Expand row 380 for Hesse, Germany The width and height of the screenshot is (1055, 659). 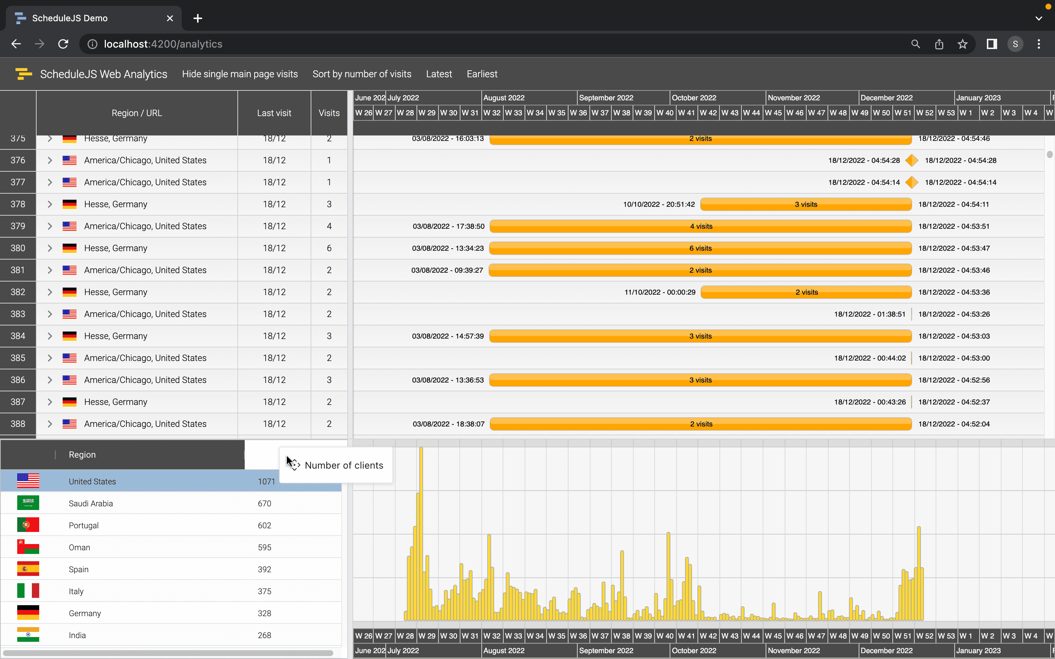(50, 248)
